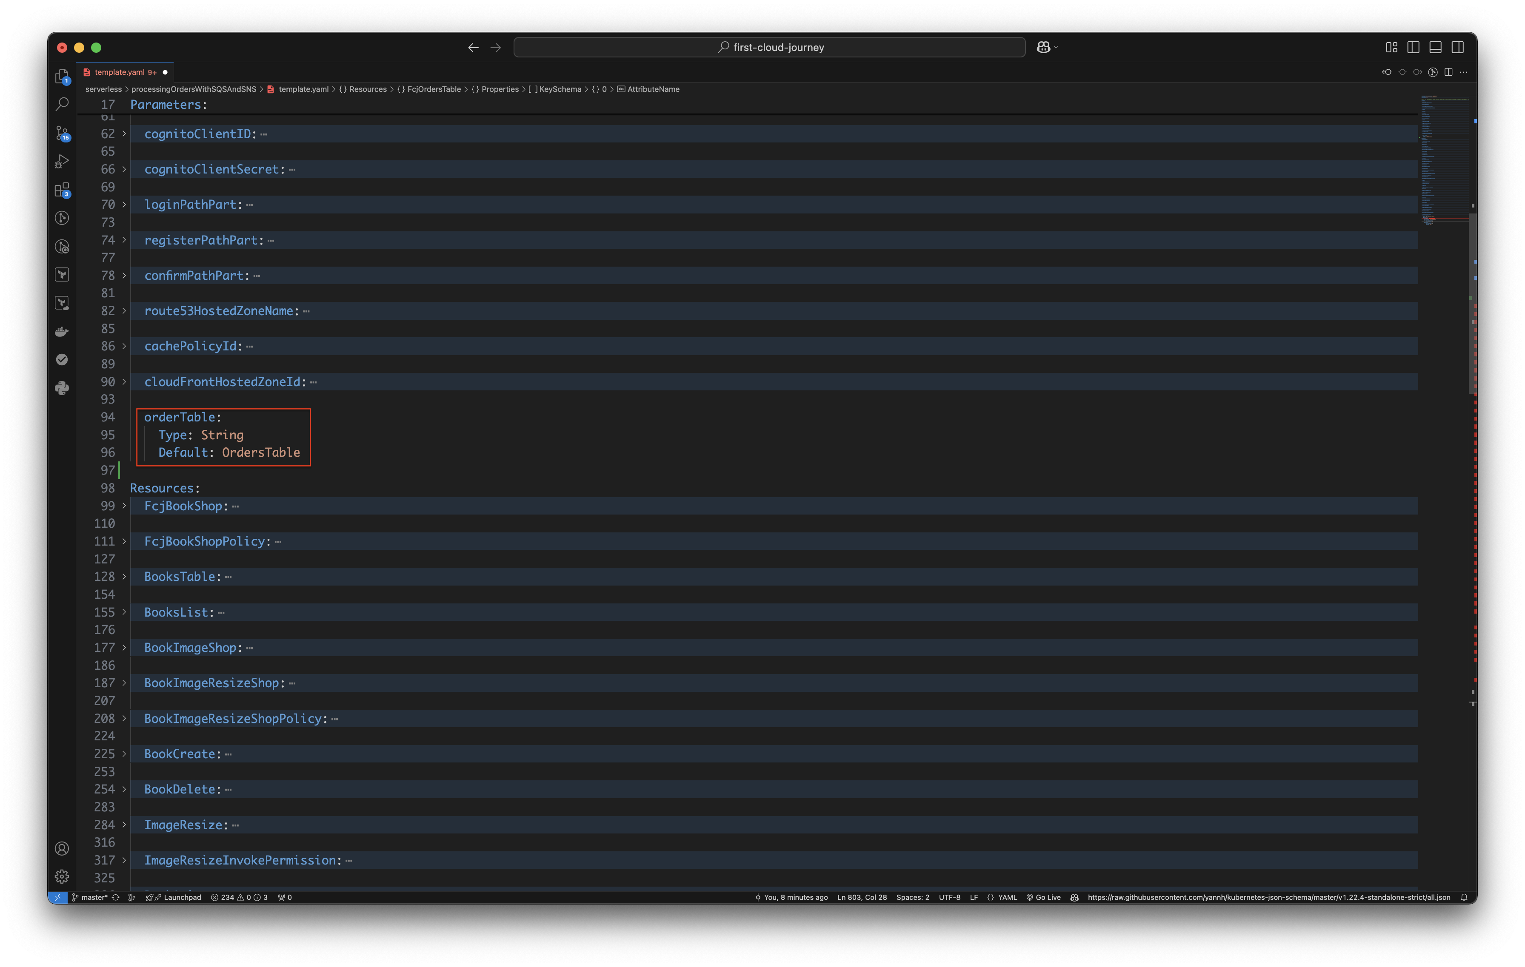This screenshot has height=967, width=1525.
Task: Open Customize Layout control
Action: 1391,48
